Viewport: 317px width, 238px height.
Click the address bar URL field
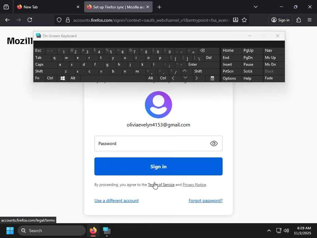(x=151, y=20)
